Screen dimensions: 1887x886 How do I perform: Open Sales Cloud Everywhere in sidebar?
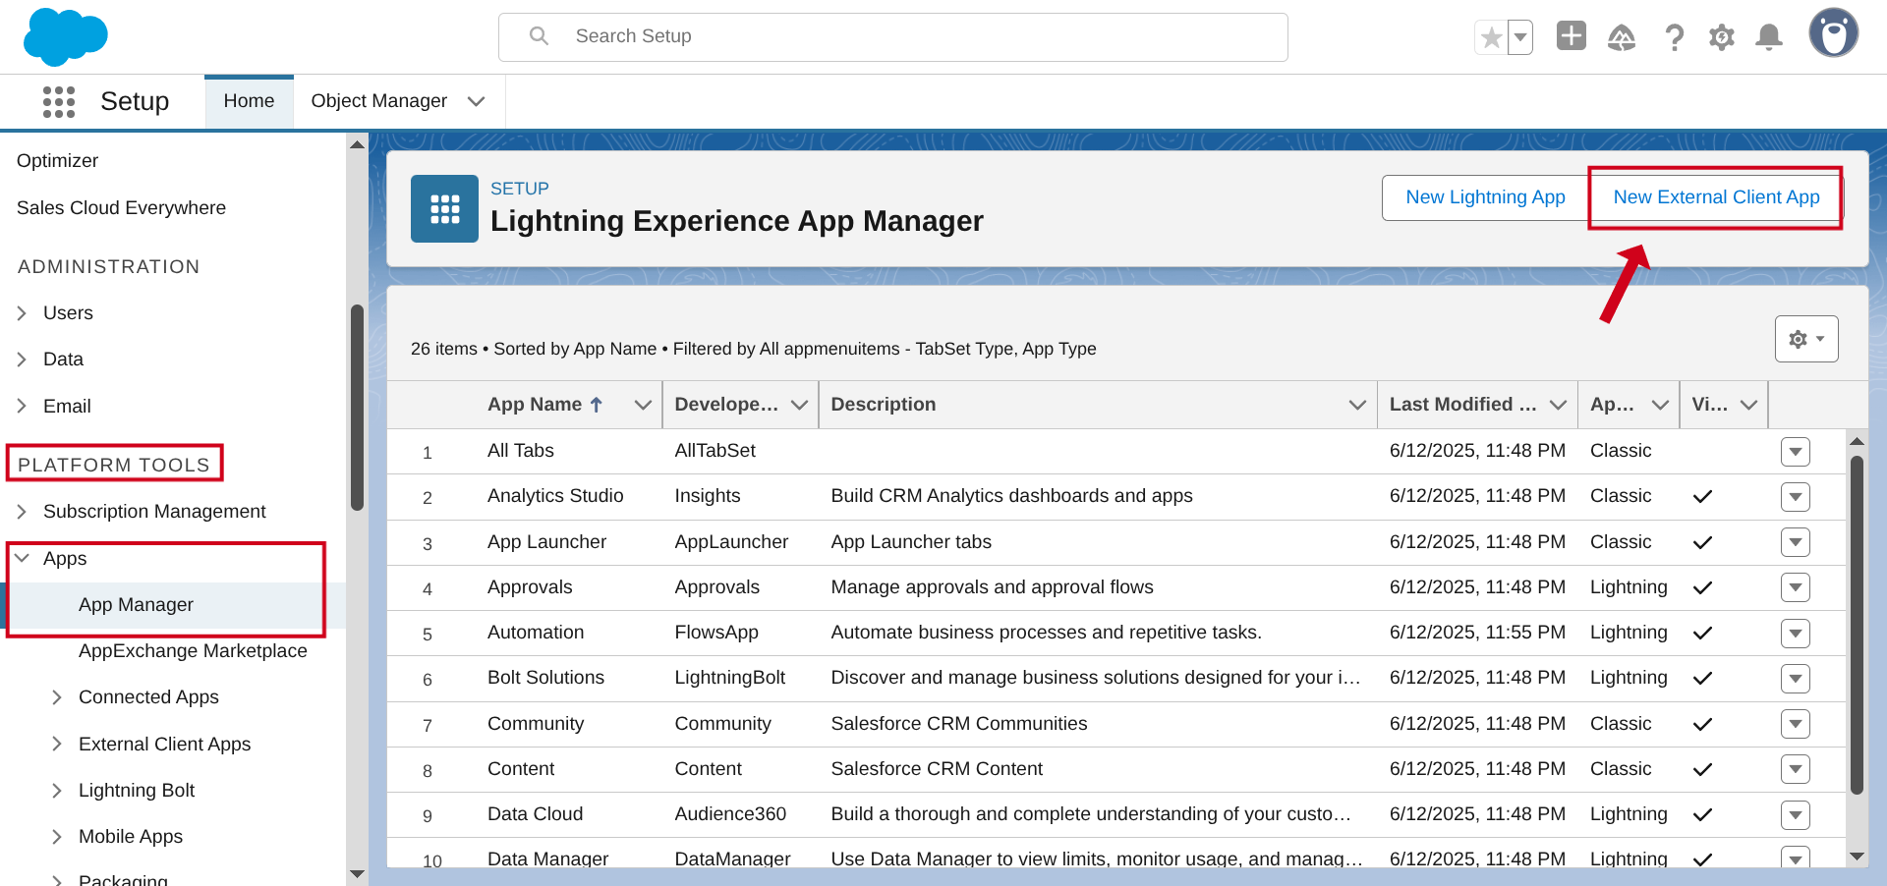121,208
